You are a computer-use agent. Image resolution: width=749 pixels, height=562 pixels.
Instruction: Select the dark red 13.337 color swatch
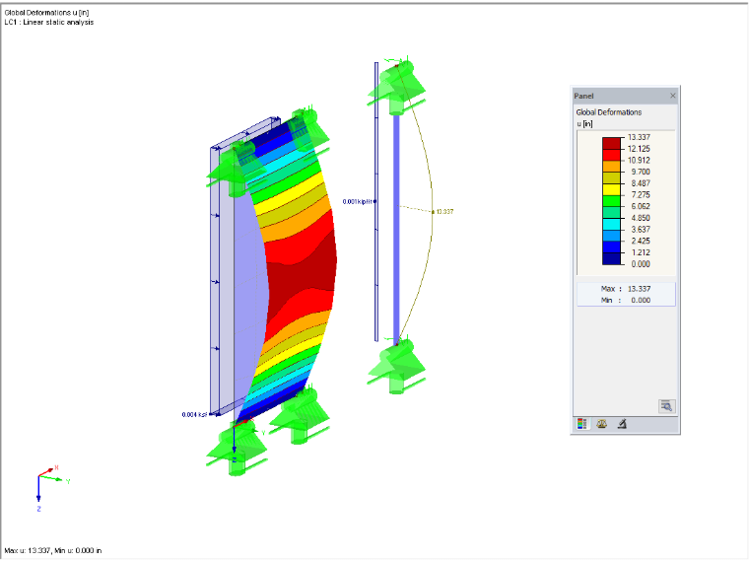point(611,143)
